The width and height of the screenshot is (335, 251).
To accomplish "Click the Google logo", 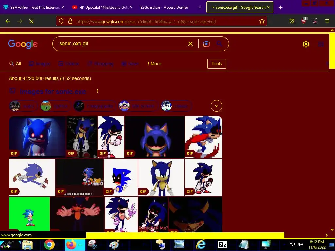I will click(23, 44).
